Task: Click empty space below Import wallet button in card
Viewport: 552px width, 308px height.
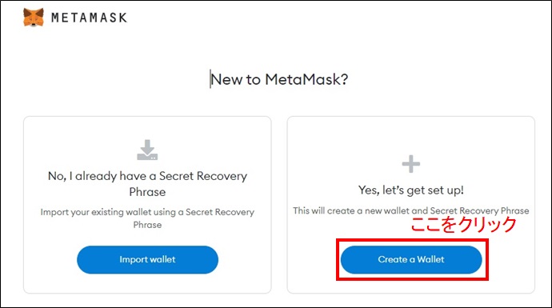Action: pyautogui.click(x=147, y=283)
